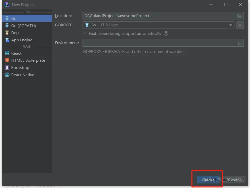Toggle Enable vendoring support automatically checkbox
Viewport: 250px width, 188px height.
click(85, 33)
